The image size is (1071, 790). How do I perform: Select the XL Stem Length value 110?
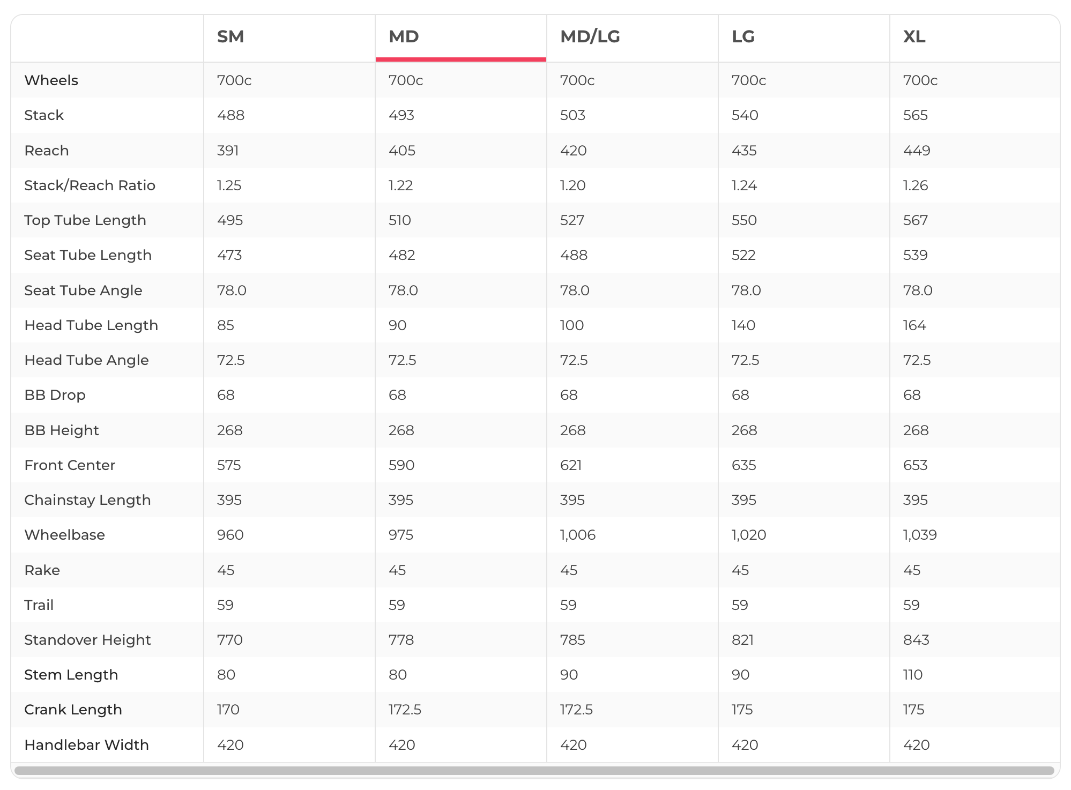912,675
